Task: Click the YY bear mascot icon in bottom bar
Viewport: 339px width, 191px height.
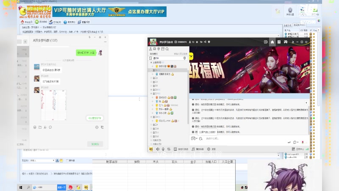Action: pos(151,149)
